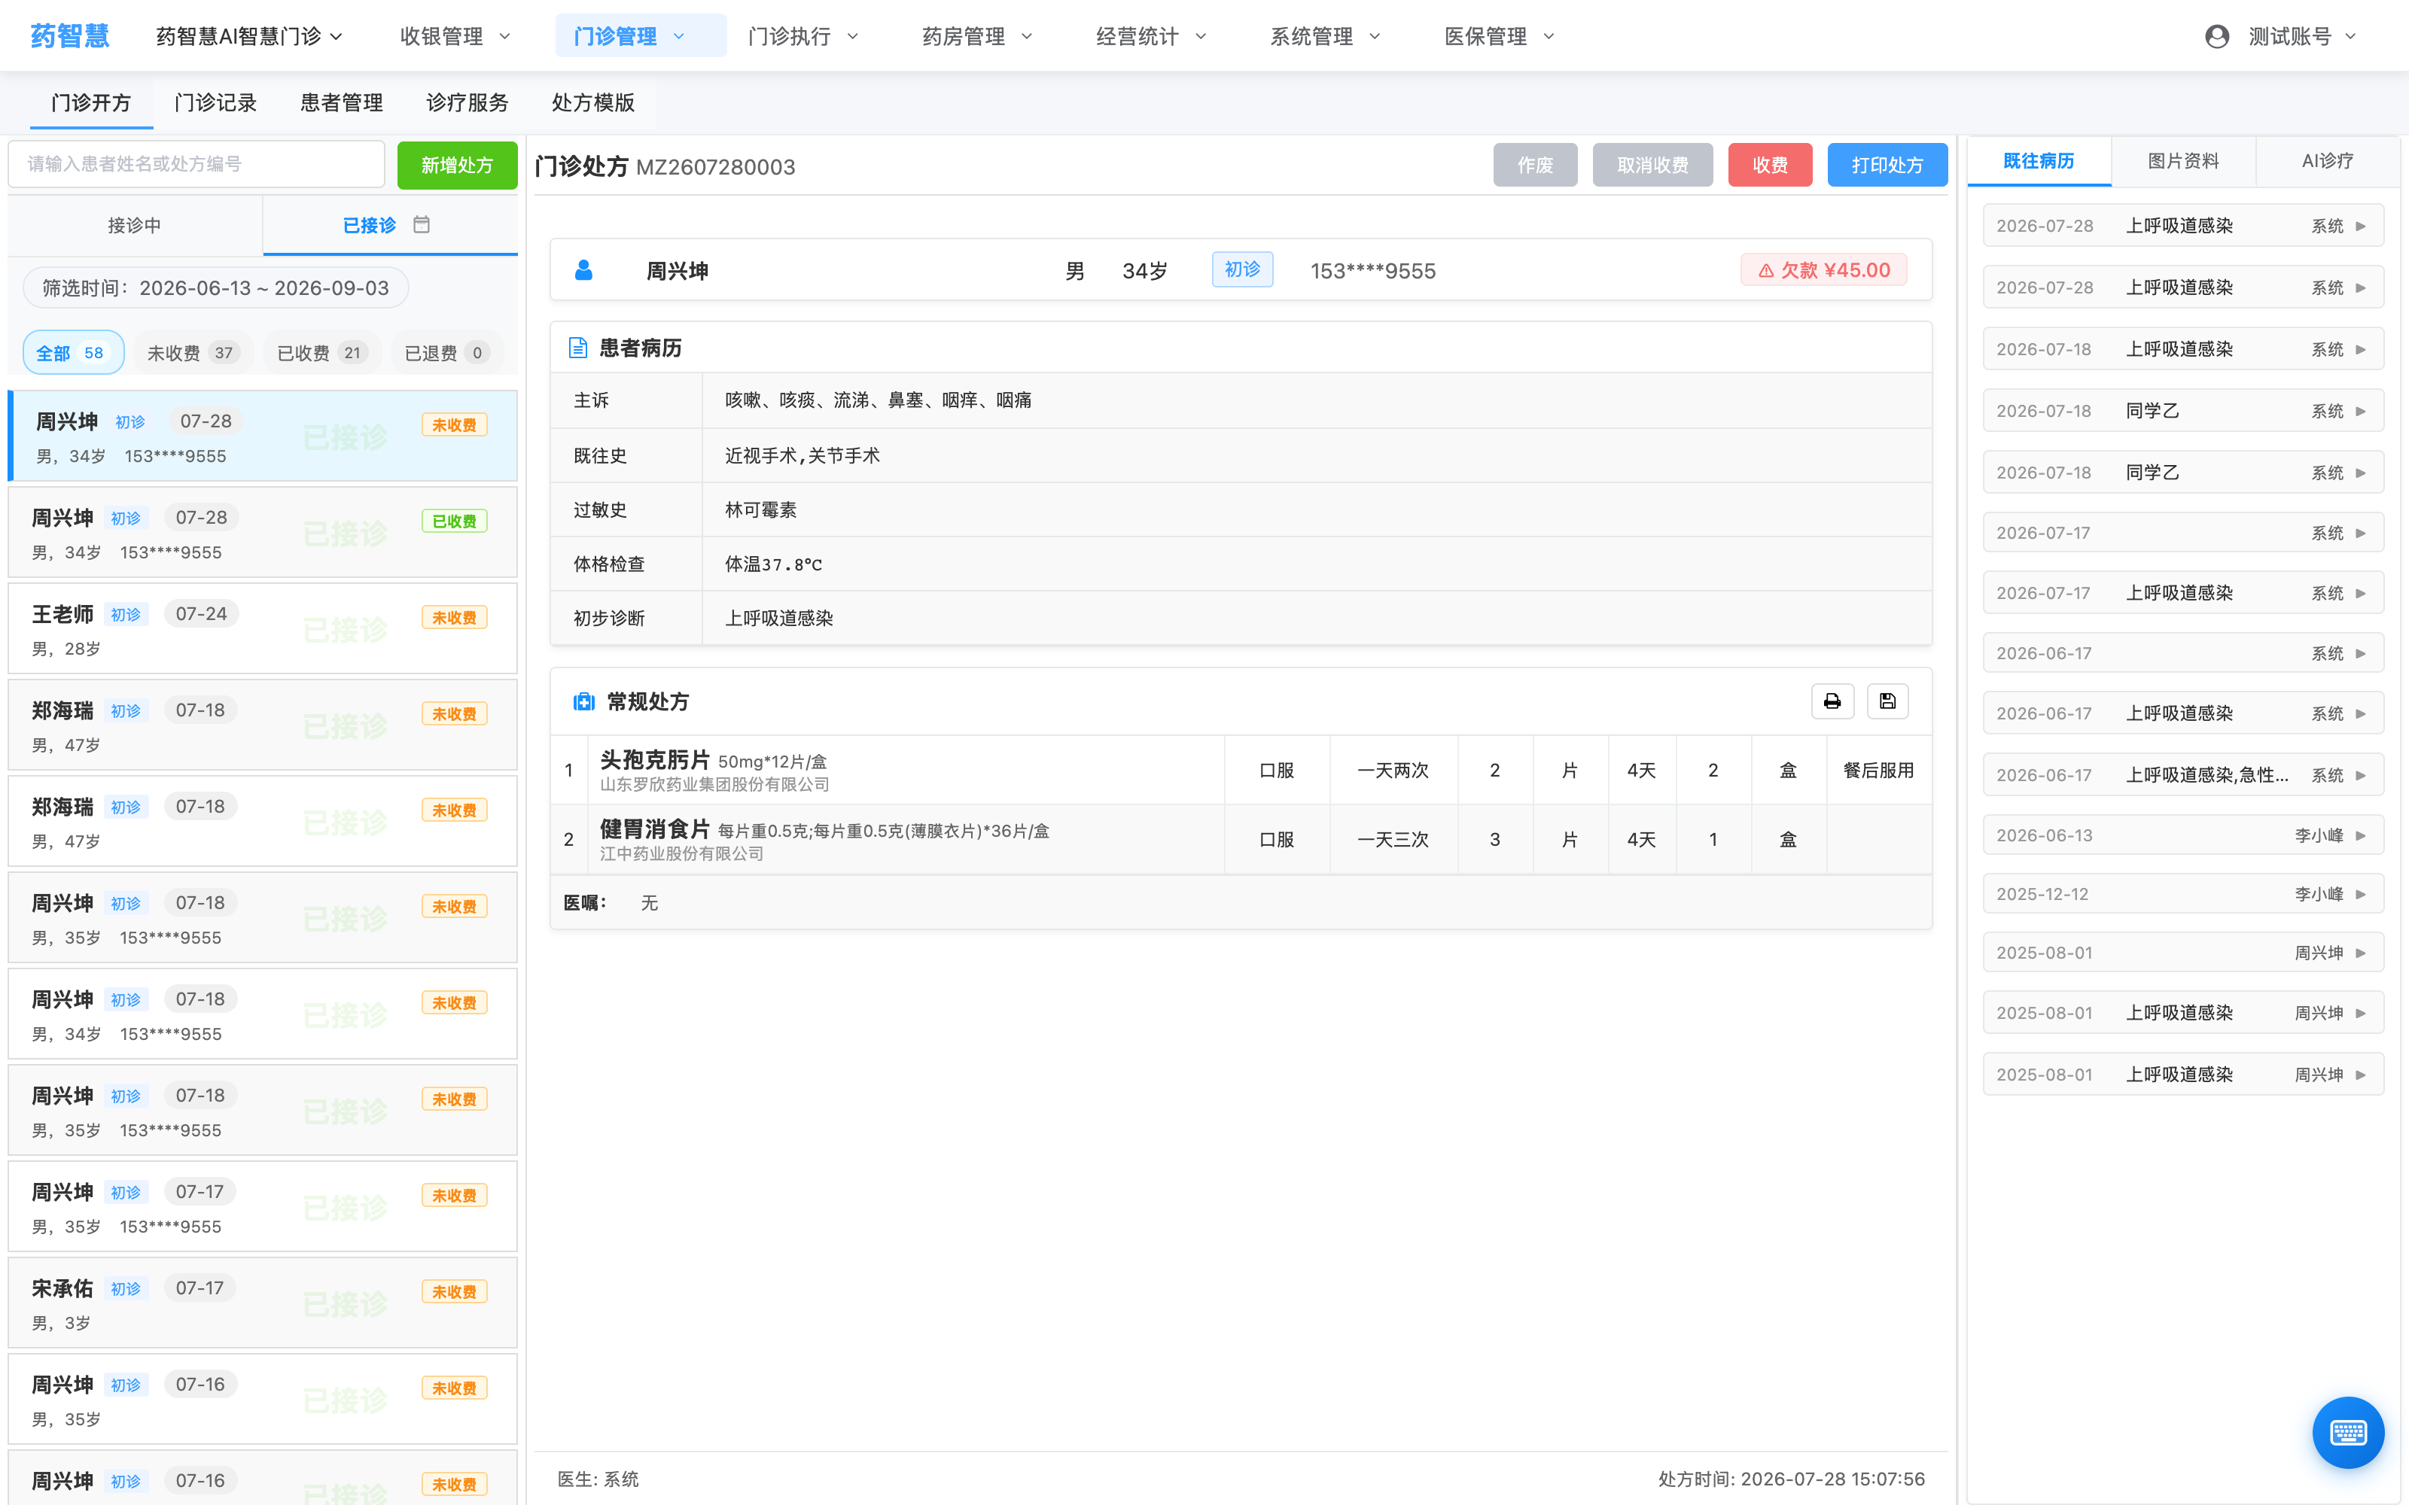Filter list by 未收费 37
2409x1505 pixels.
193,352
